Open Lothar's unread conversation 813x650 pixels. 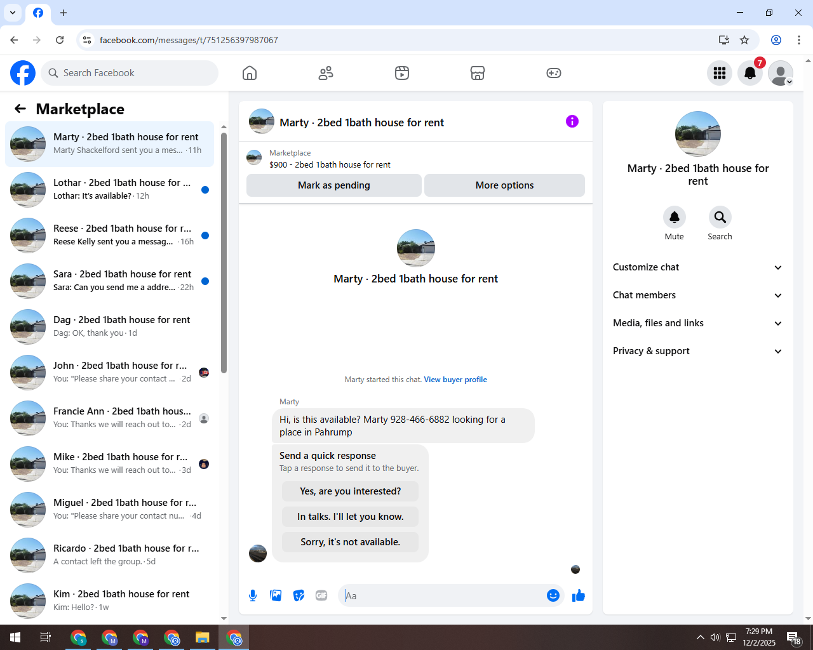tap(110, 190)
